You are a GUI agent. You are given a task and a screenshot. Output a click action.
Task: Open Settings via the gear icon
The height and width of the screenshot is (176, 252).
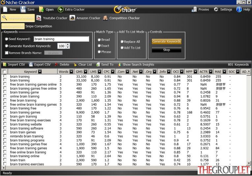[216, 10]
